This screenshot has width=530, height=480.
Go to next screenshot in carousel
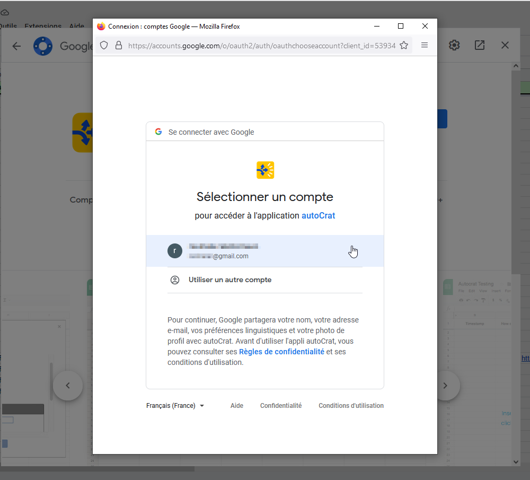445,386
